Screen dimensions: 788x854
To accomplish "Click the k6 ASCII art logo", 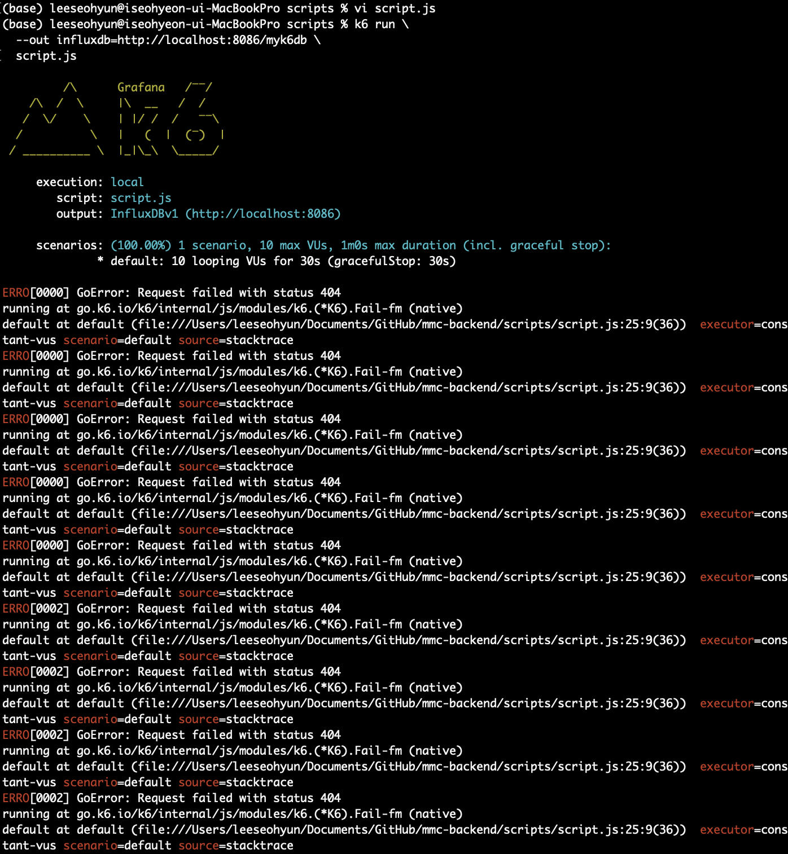I will click(x=116, y=119).
